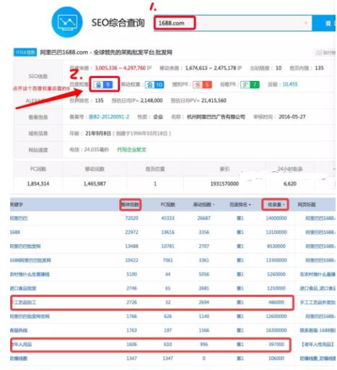Open the keyword link 老年人用品
Screen dimensions: 337x370
click(x=21, y=344)
